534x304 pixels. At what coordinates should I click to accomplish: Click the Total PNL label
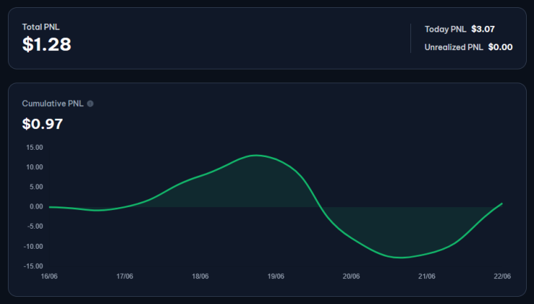pyautogui.click(x=41, y=27)
